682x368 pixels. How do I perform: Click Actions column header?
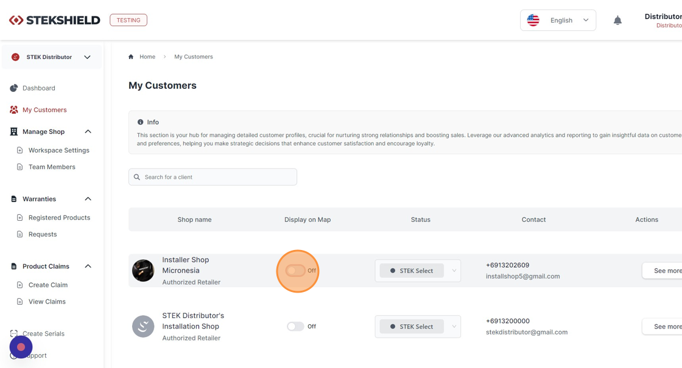point(647,220)
